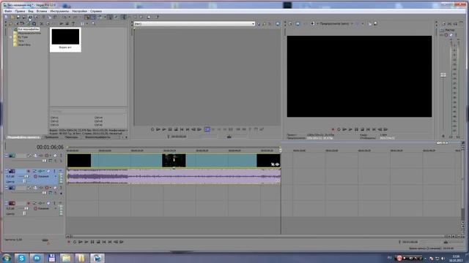Open the Вставка menu
The image size is (469, 263).
(x=42, y=11)
